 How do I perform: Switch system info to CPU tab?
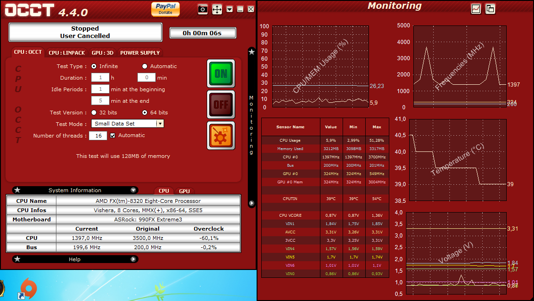[164, 191]
